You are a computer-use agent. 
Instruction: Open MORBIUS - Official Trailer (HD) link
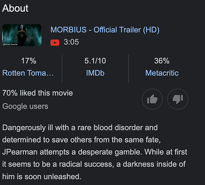click(x=105, y=30)
